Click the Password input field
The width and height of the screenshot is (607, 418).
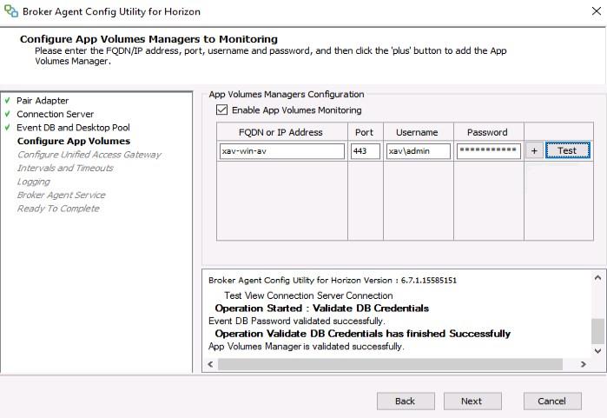point(489,151)
